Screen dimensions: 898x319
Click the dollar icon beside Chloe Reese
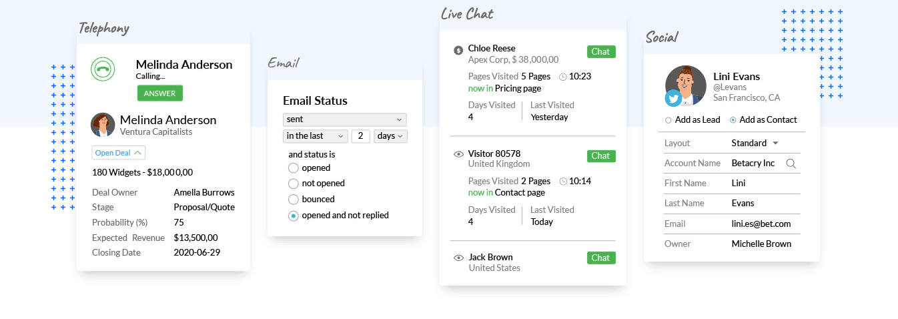click(x=458, y=50)
